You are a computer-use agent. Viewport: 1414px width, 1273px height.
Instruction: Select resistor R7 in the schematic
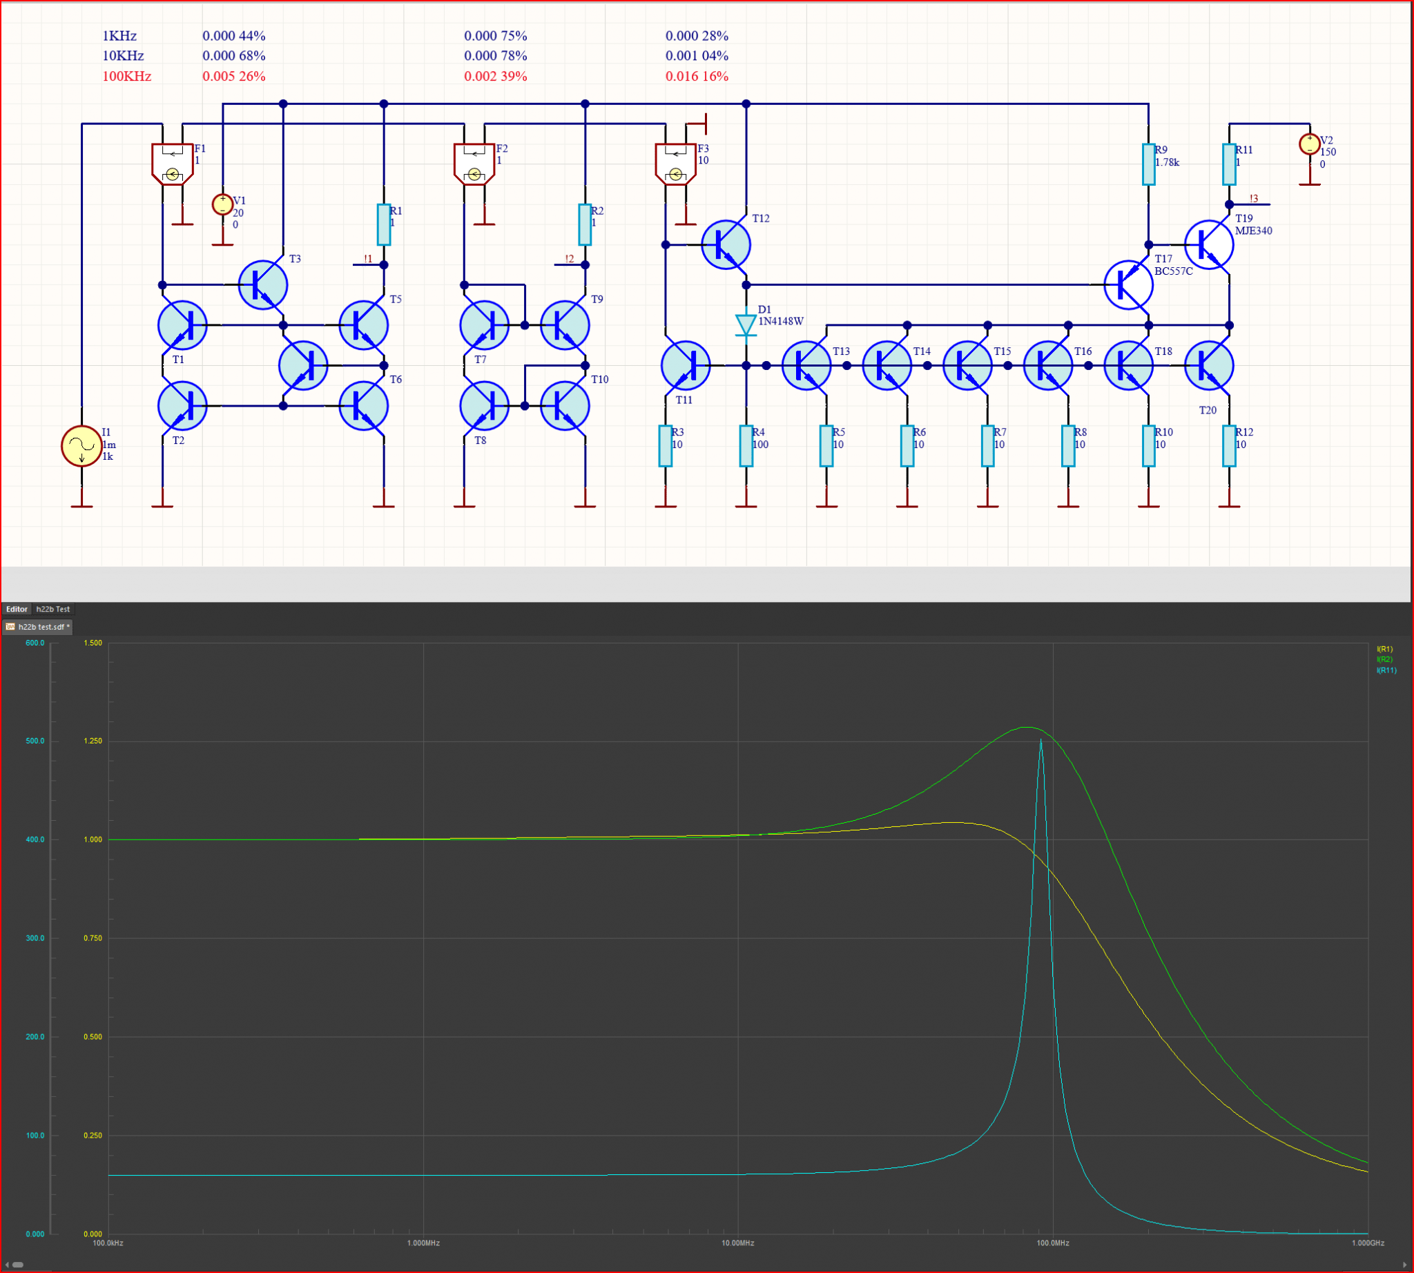click(987, 446)
